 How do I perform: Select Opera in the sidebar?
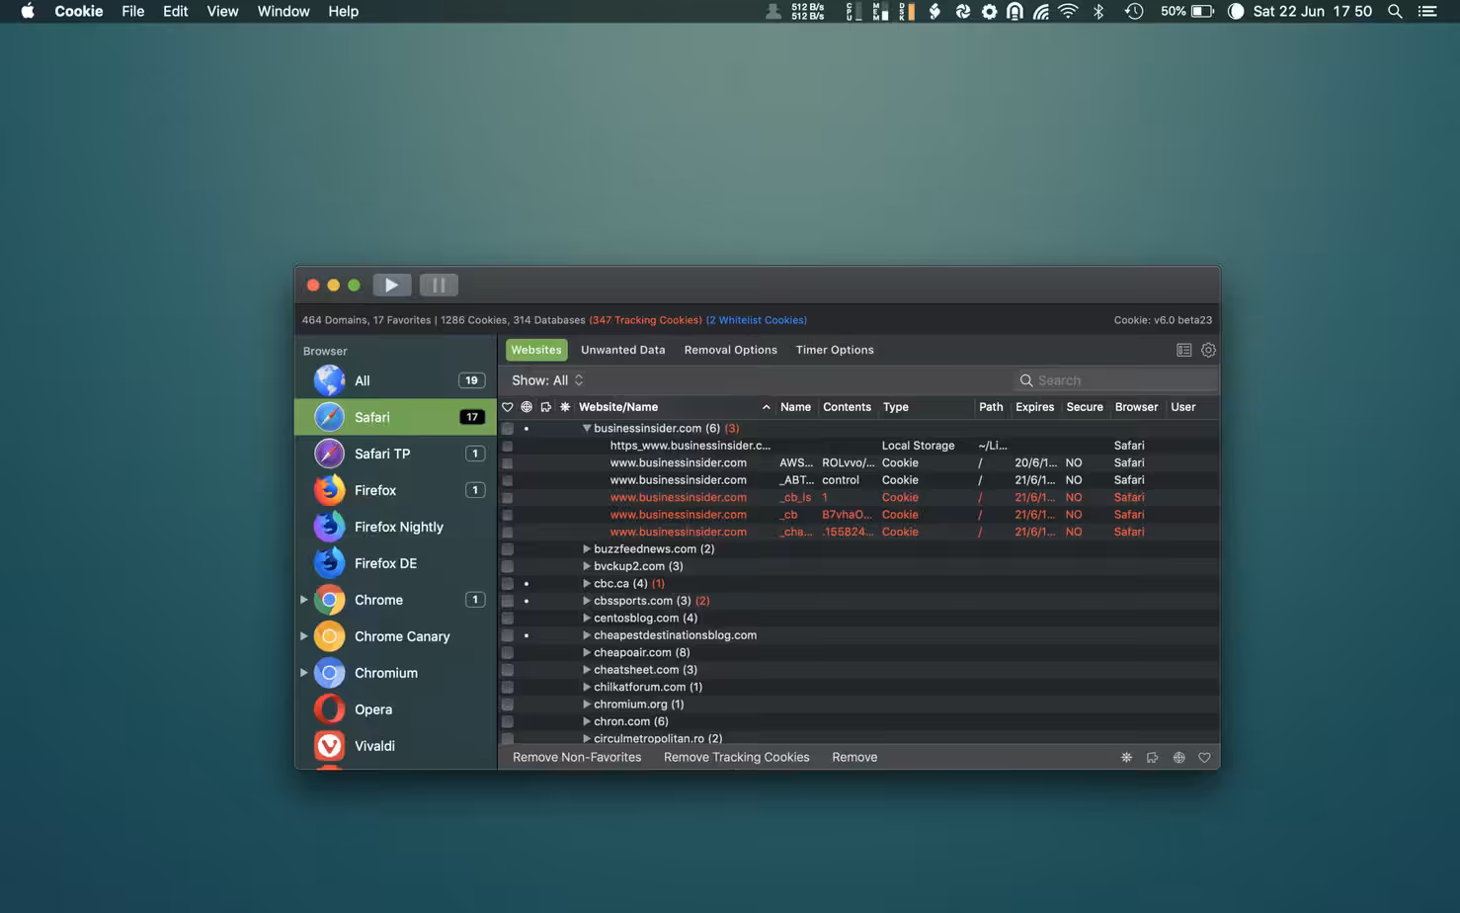[x=395, y=709]
